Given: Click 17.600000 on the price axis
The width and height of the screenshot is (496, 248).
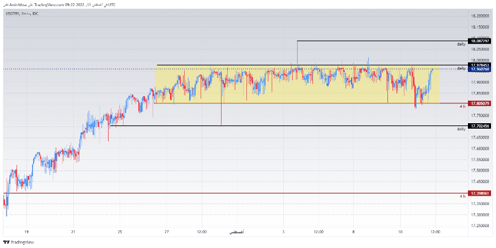Looking at the screenshot, I should pos(481,148).
